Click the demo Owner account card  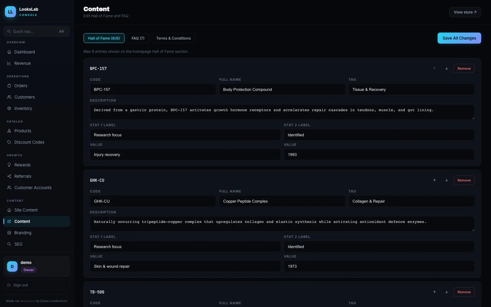[37, 266]
